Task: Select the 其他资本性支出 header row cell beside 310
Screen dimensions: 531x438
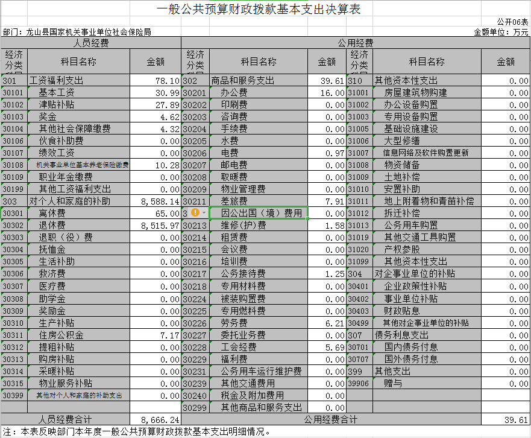Action: point(427,80)
